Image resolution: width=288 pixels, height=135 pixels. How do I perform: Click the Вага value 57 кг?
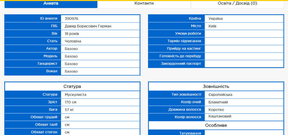69,110
